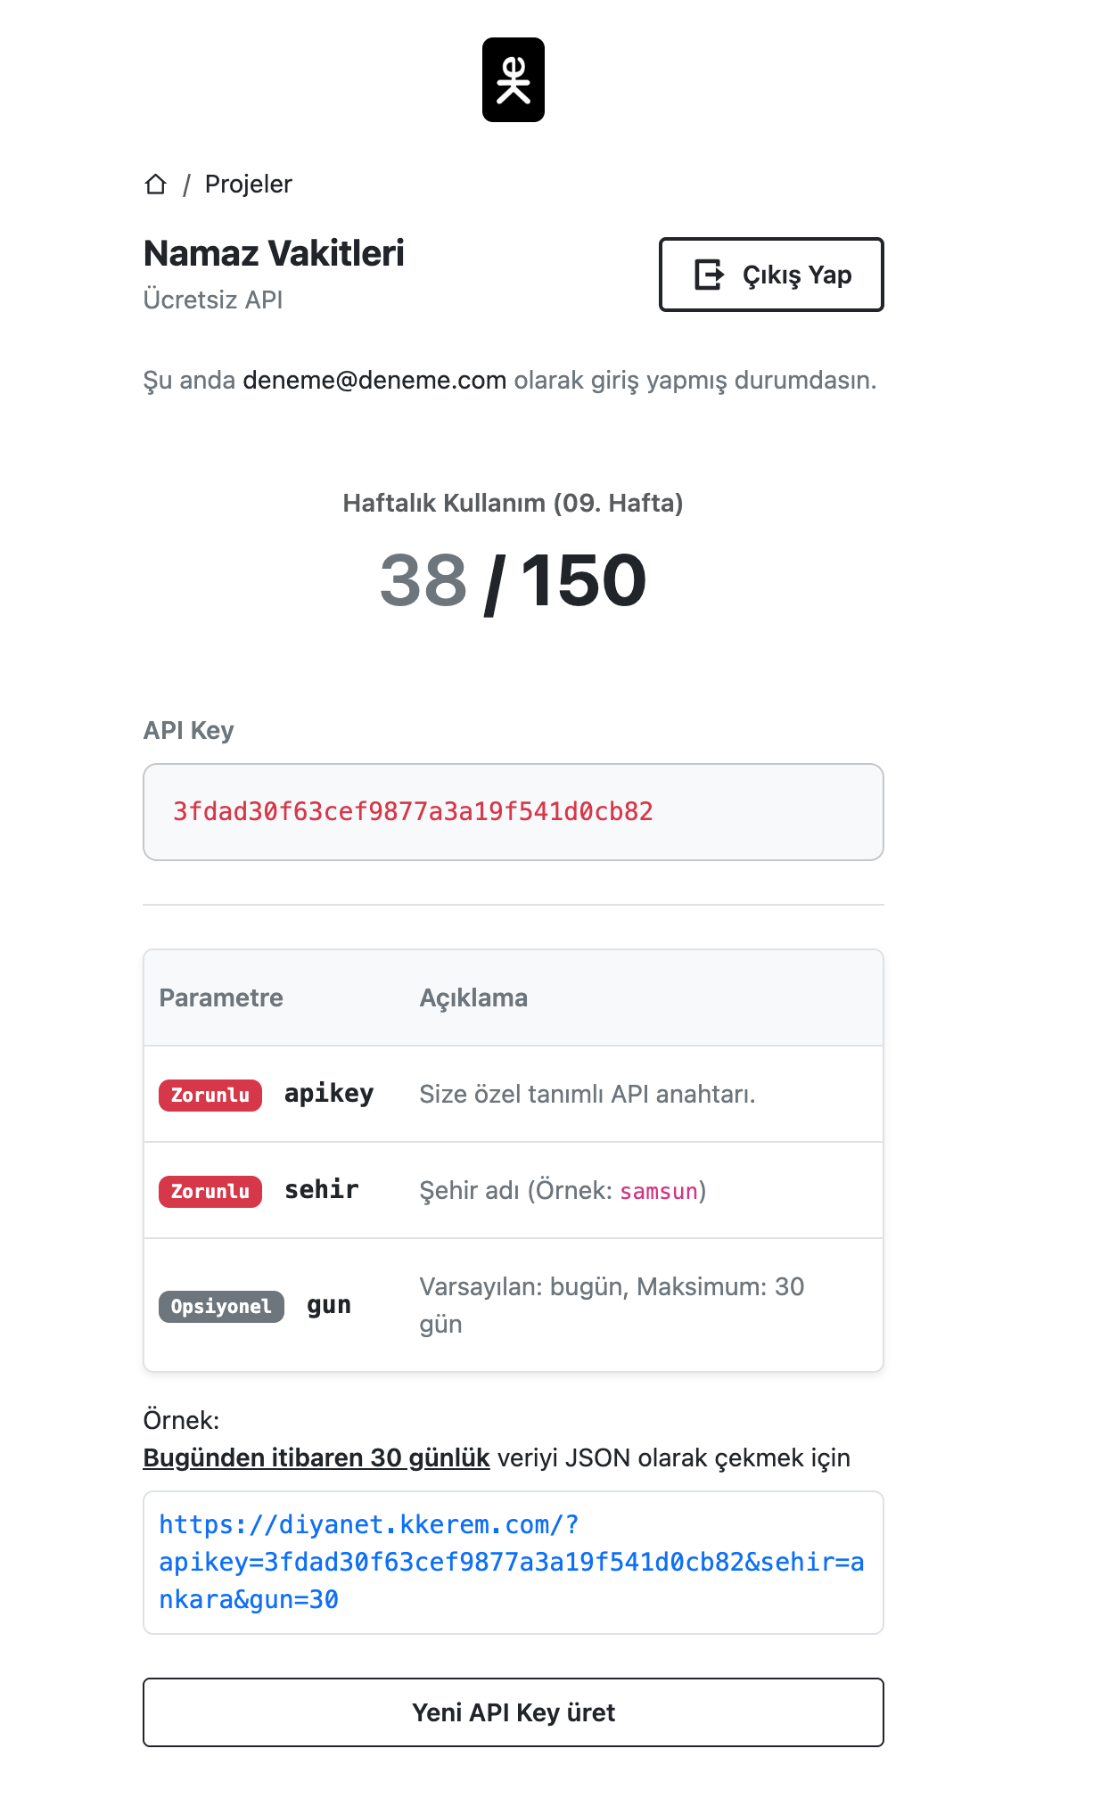Click the logout arrow icon
Viewport: 1093px width, 1806px height.
[710, 275]
